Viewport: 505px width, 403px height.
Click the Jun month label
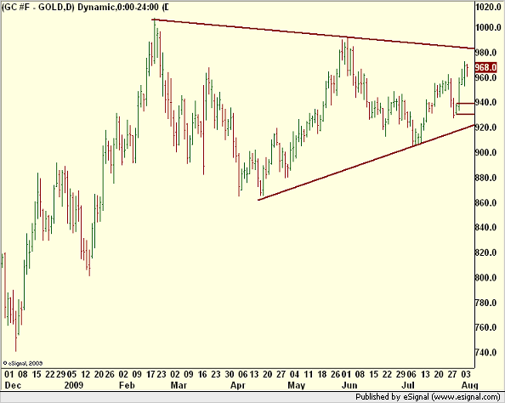pyautogui.click(x=349, y=385)
